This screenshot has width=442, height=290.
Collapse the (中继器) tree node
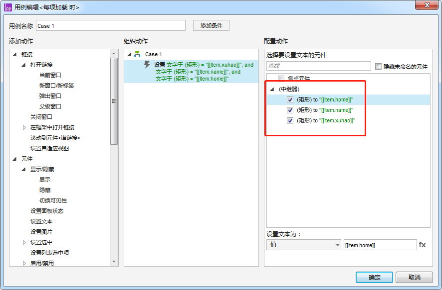click(272, 90)
